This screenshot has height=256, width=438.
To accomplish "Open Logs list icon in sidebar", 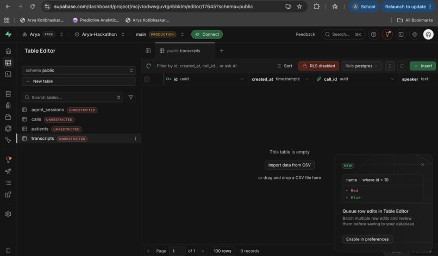I will [8, 183].
